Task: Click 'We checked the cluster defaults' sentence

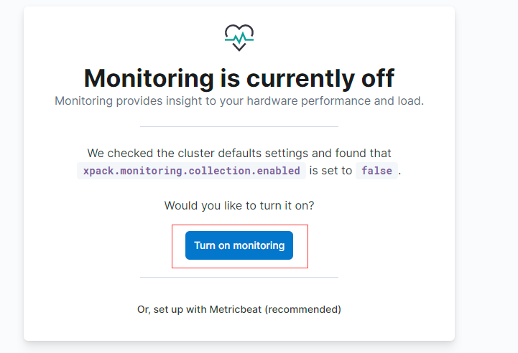Action: click(239, 153)
